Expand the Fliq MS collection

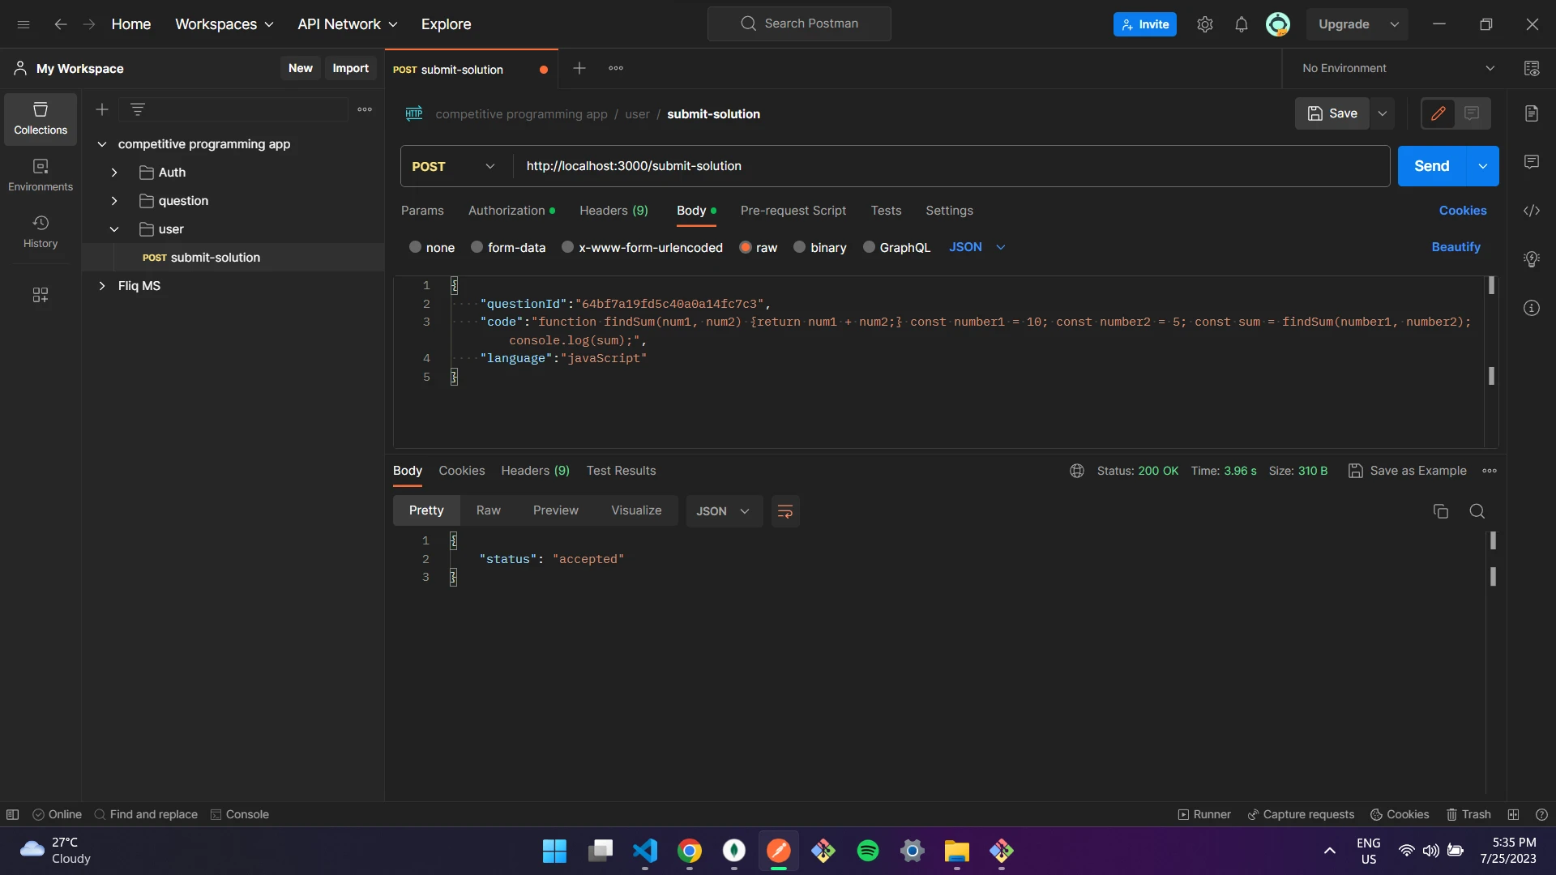[x=102, y=286]
